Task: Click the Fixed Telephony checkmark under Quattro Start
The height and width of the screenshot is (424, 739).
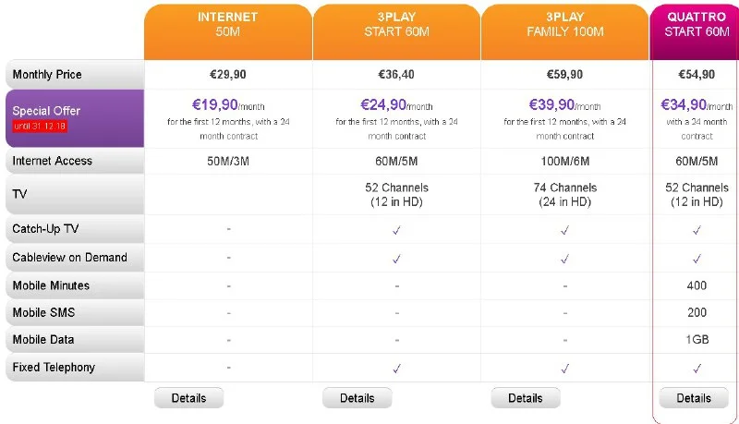Action: click(x=697, y=368)
